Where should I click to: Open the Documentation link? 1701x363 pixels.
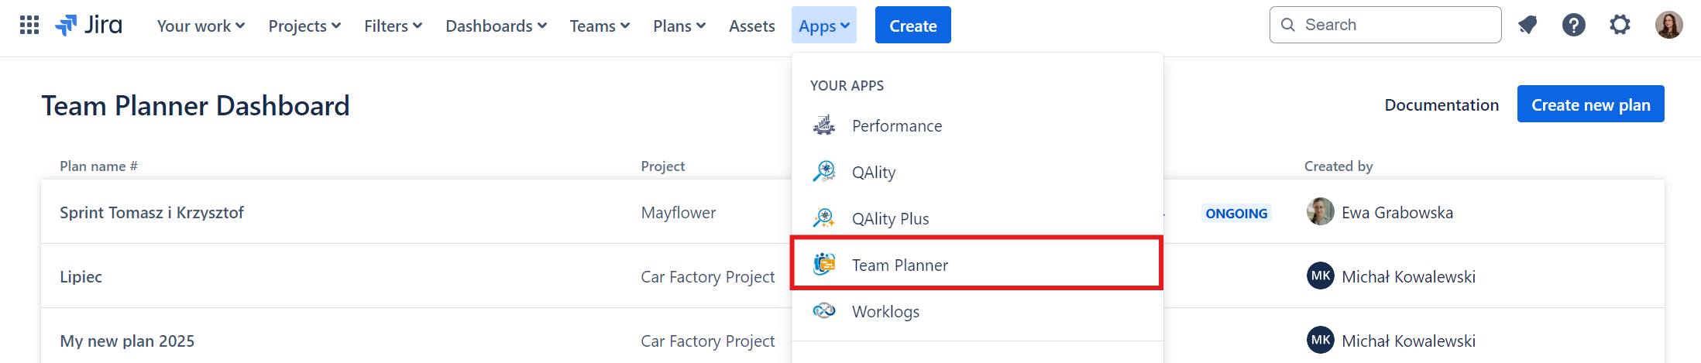pyautogui.click(x=1442, y=104)
